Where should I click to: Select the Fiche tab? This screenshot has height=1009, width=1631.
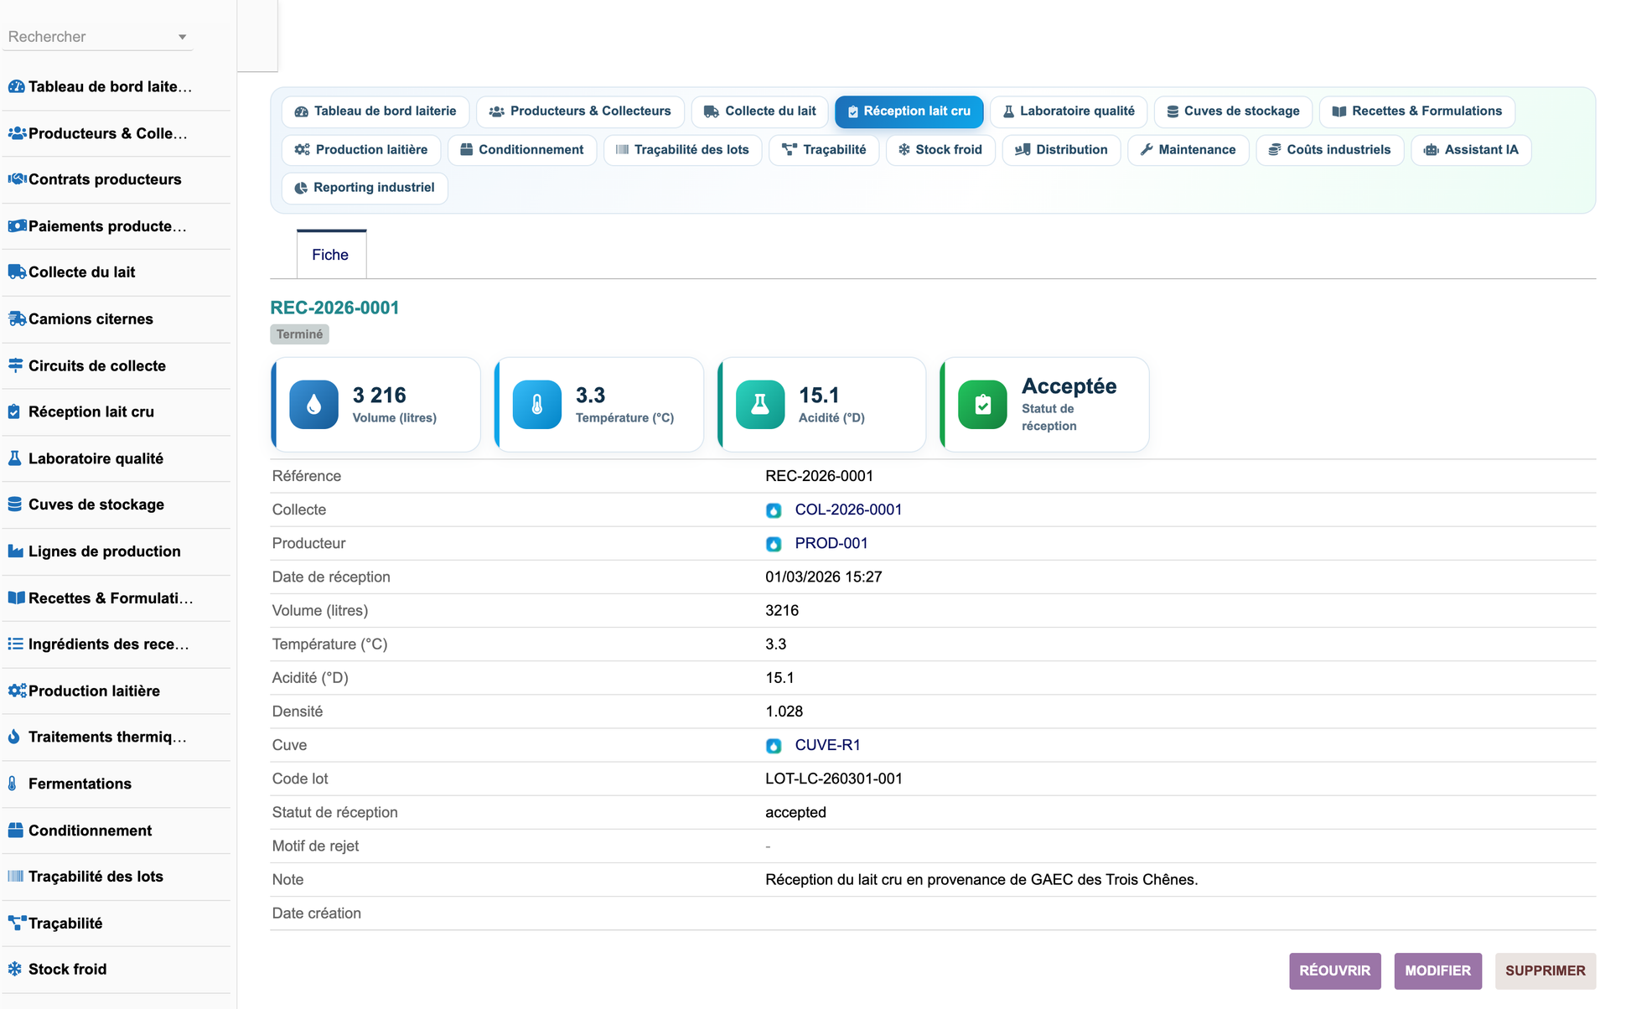point(330,255)
